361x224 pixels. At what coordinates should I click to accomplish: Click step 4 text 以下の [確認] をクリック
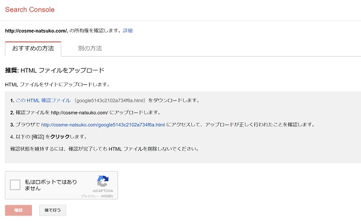tap(49, 137)
